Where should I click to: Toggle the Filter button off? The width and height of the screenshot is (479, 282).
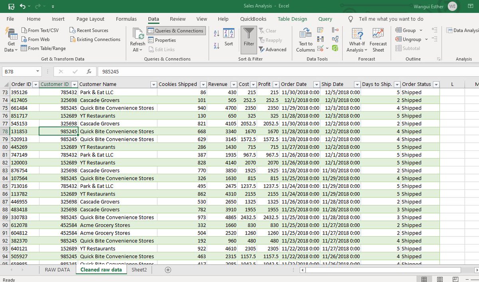(x=249, y=40)
